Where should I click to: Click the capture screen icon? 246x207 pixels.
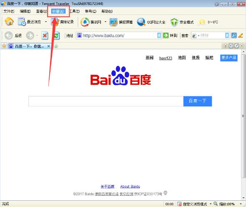tap(113, 22)
